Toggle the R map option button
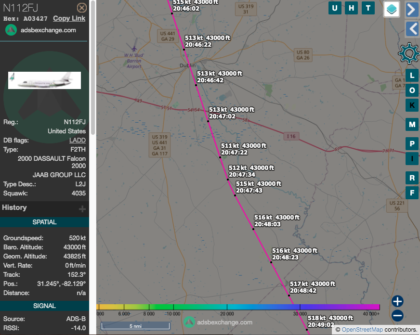The height and width of the screenshot is (335, 420). click(412, 178)
